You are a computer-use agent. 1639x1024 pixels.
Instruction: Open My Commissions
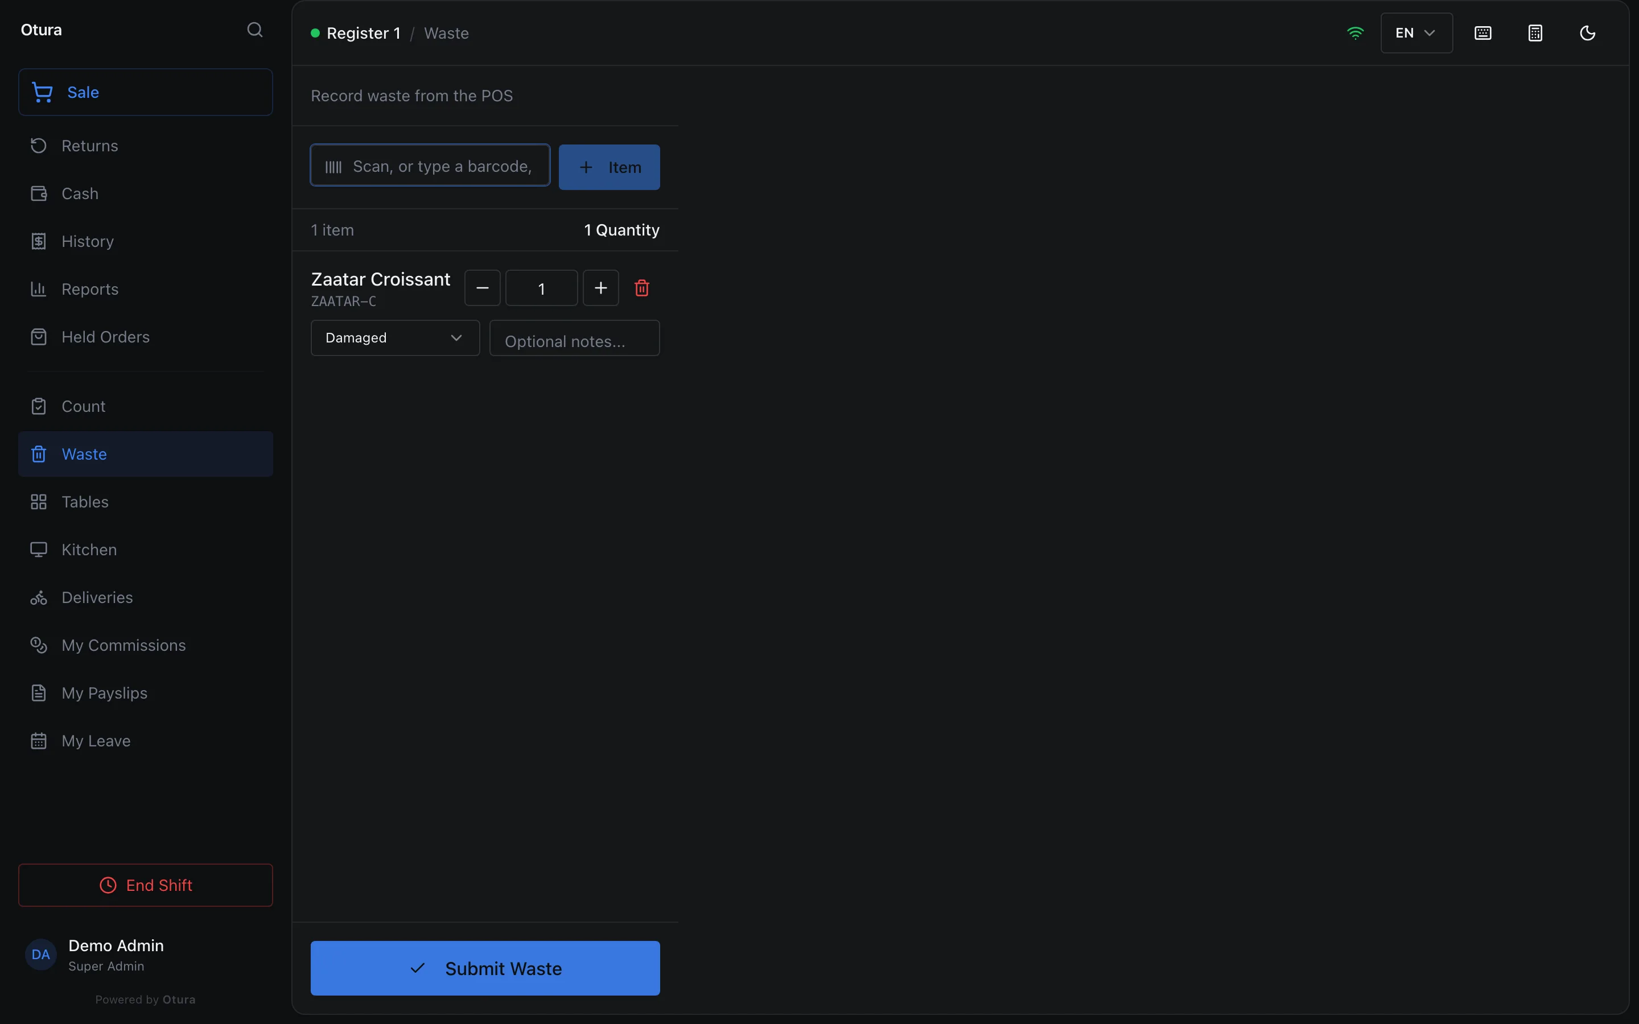[x=146, y=646]
